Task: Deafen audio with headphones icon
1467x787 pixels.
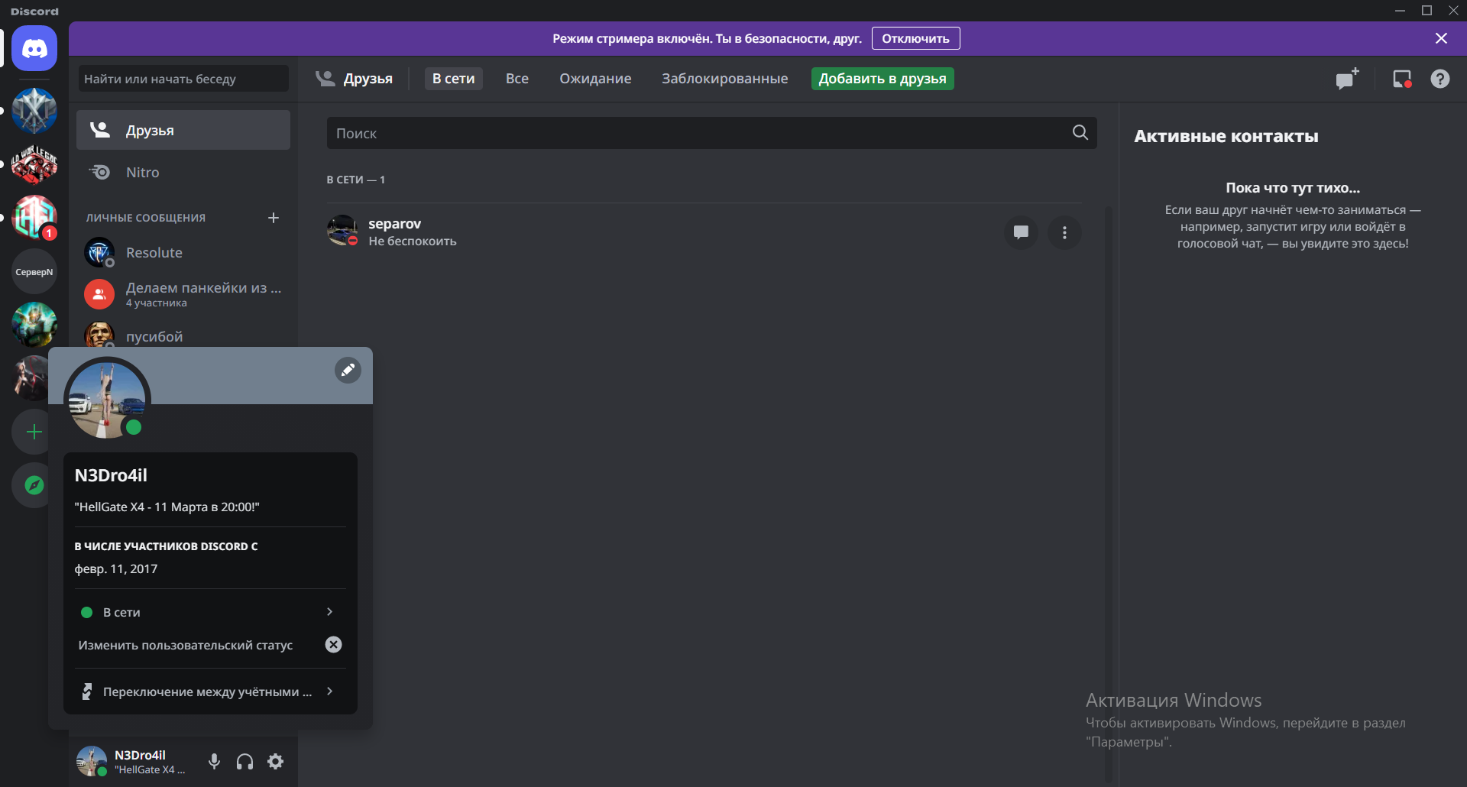Action: click(x=245, y=761)
